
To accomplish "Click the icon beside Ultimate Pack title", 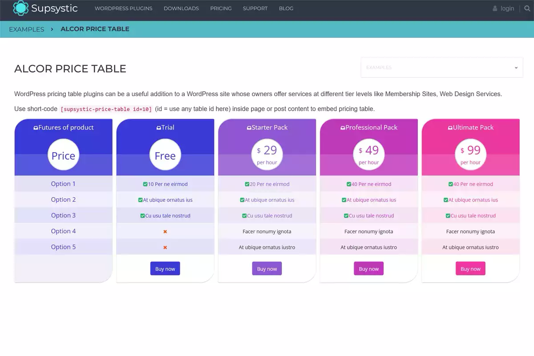I will pyautogui.click(x=450, y=128).
